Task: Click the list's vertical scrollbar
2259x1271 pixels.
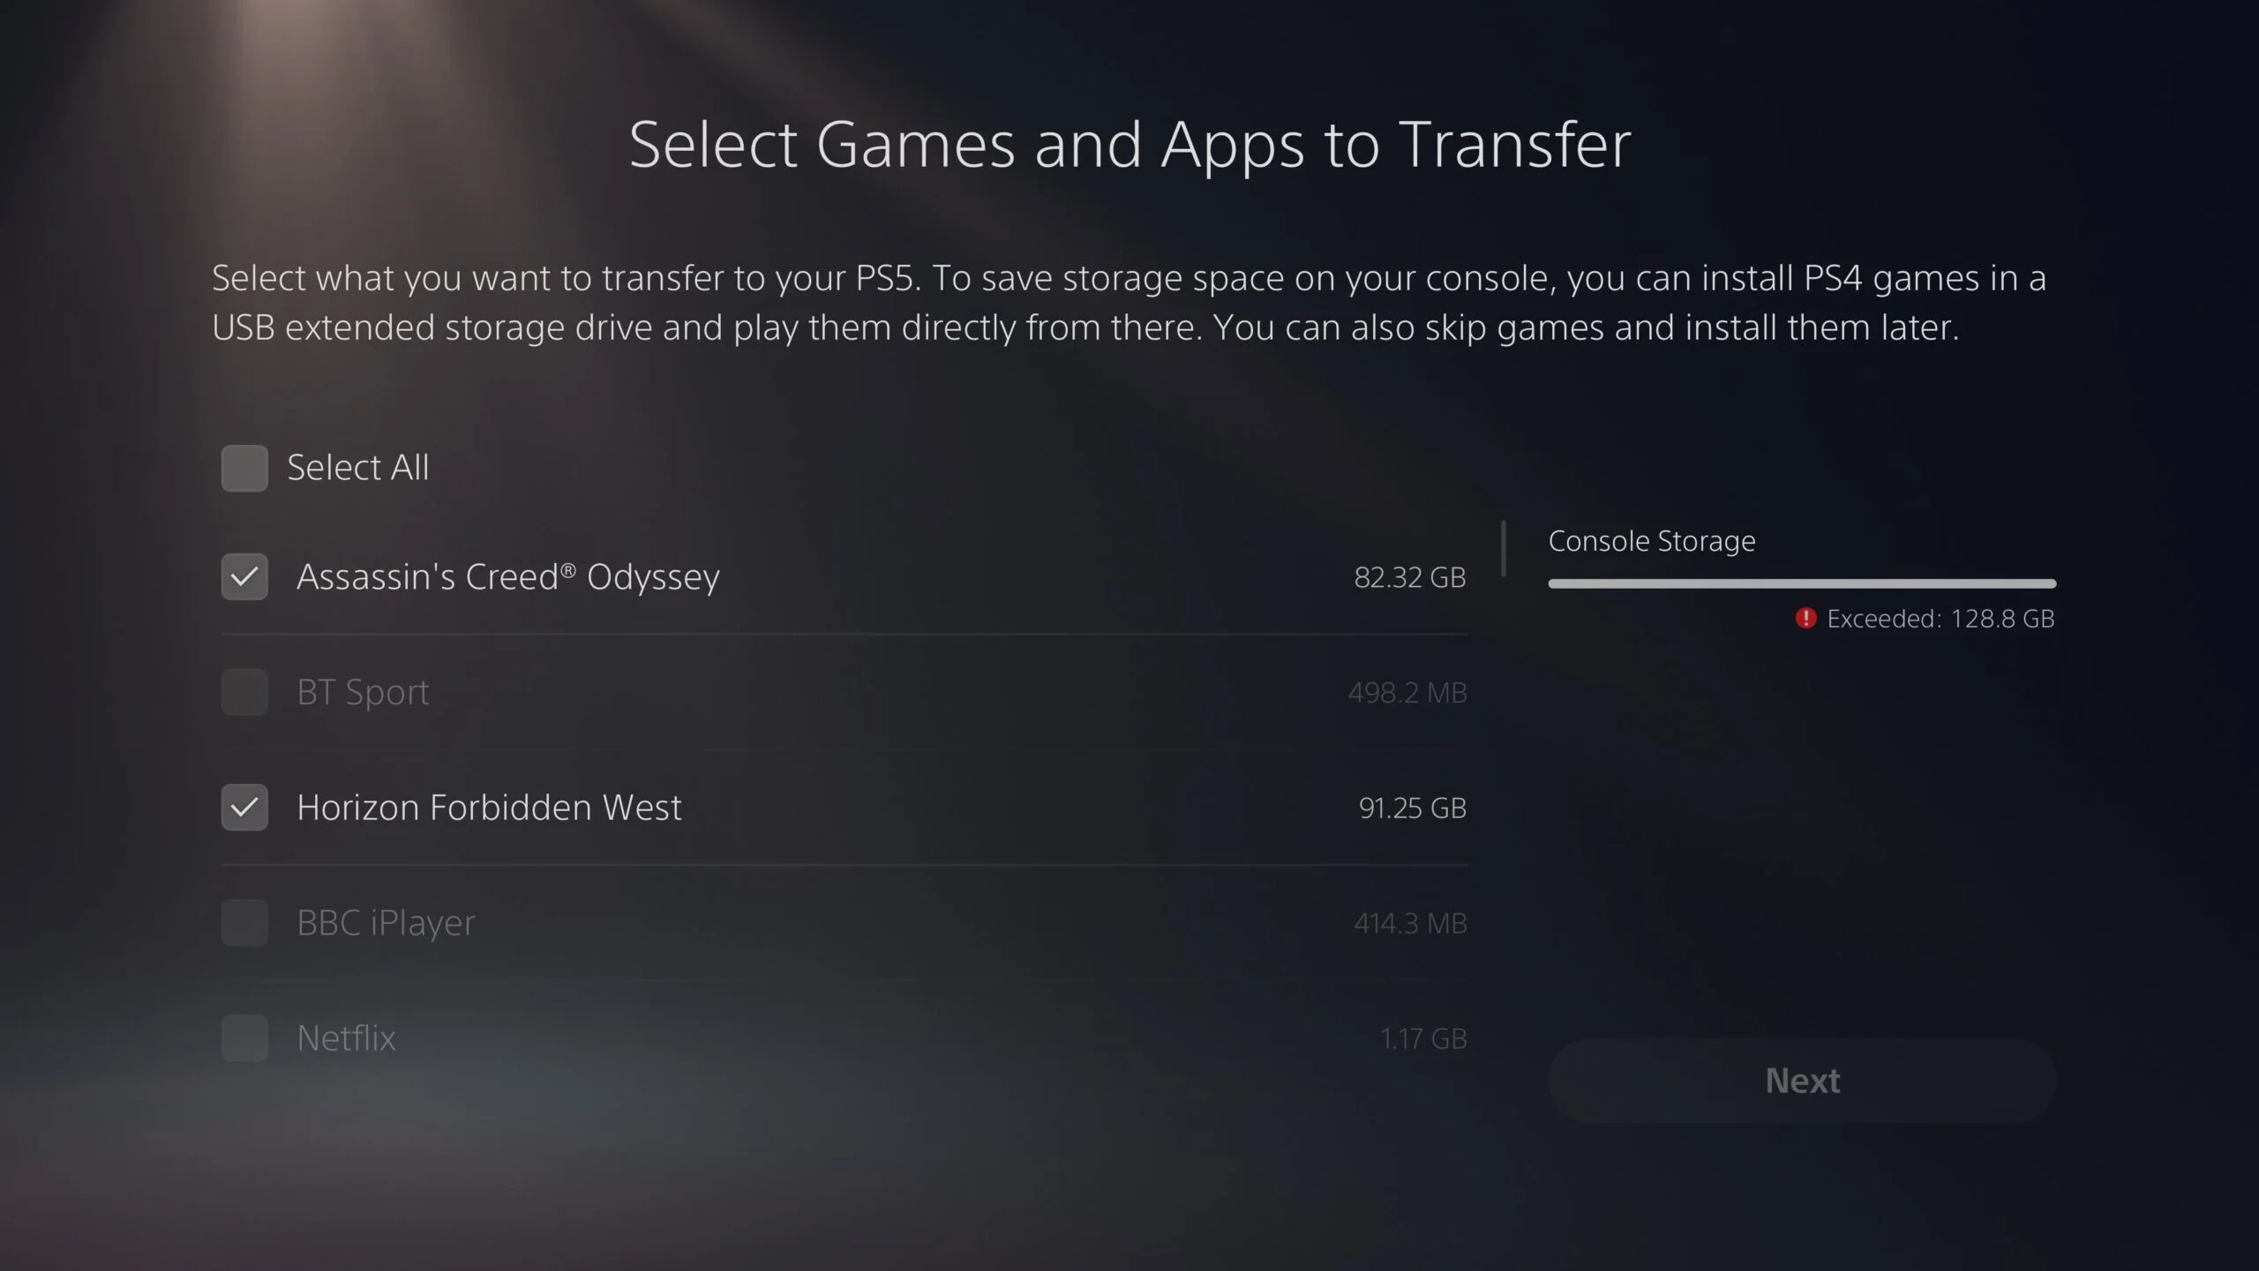Action: tap(1503, 548)
